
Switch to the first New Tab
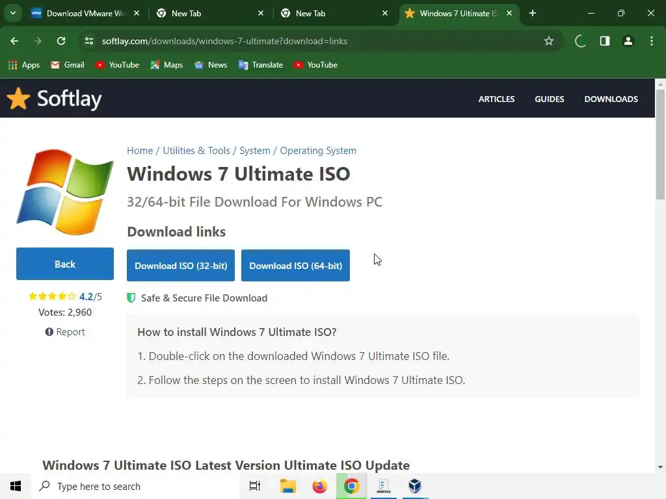click(209, 13)
